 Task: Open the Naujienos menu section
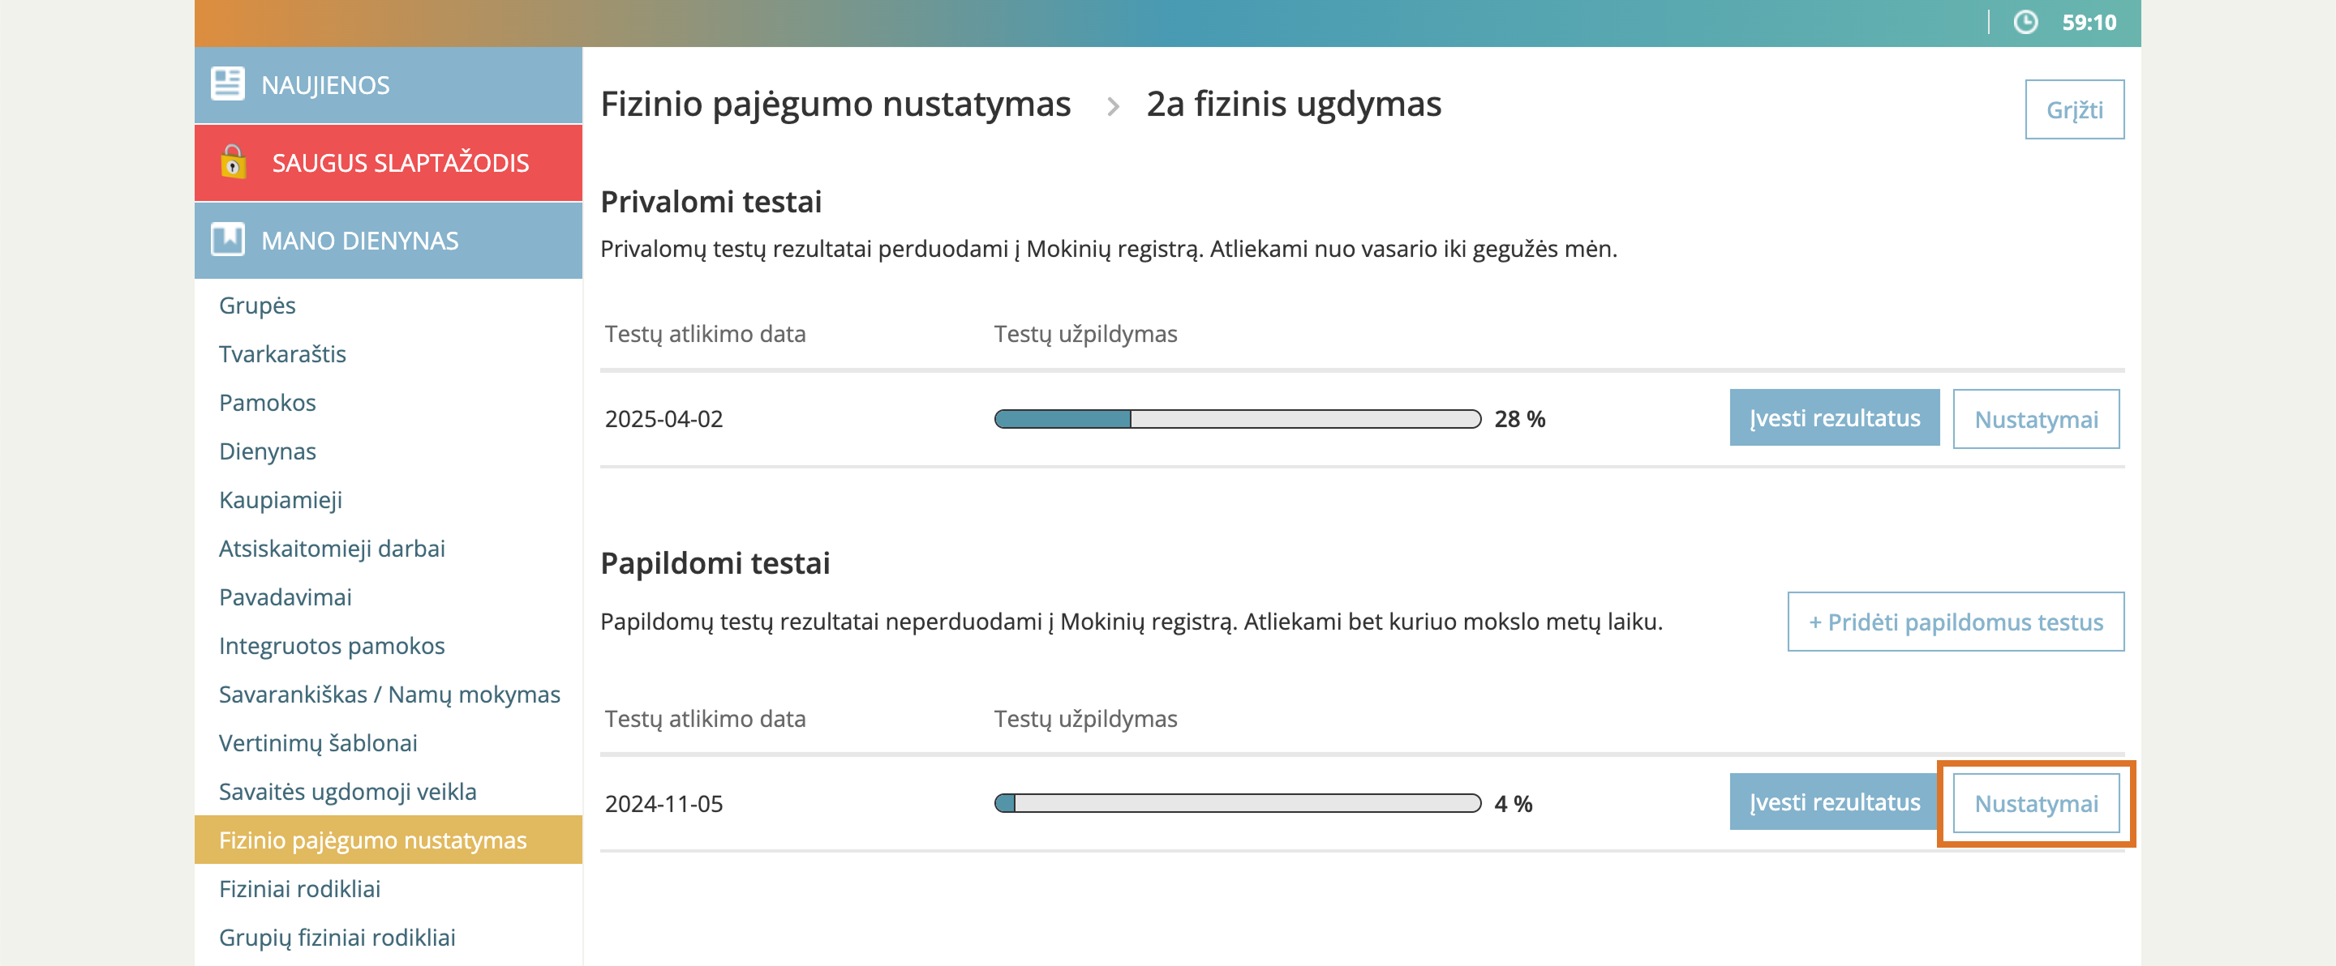324,85
